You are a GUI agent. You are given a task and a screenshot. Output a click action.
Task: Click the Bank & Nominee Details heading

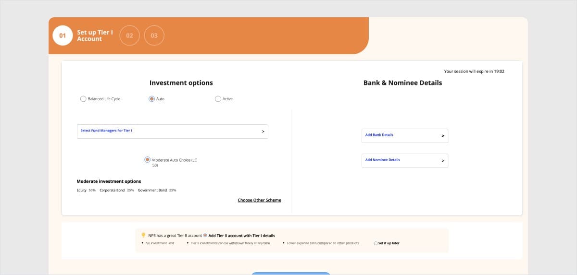(x=402, y=83)
